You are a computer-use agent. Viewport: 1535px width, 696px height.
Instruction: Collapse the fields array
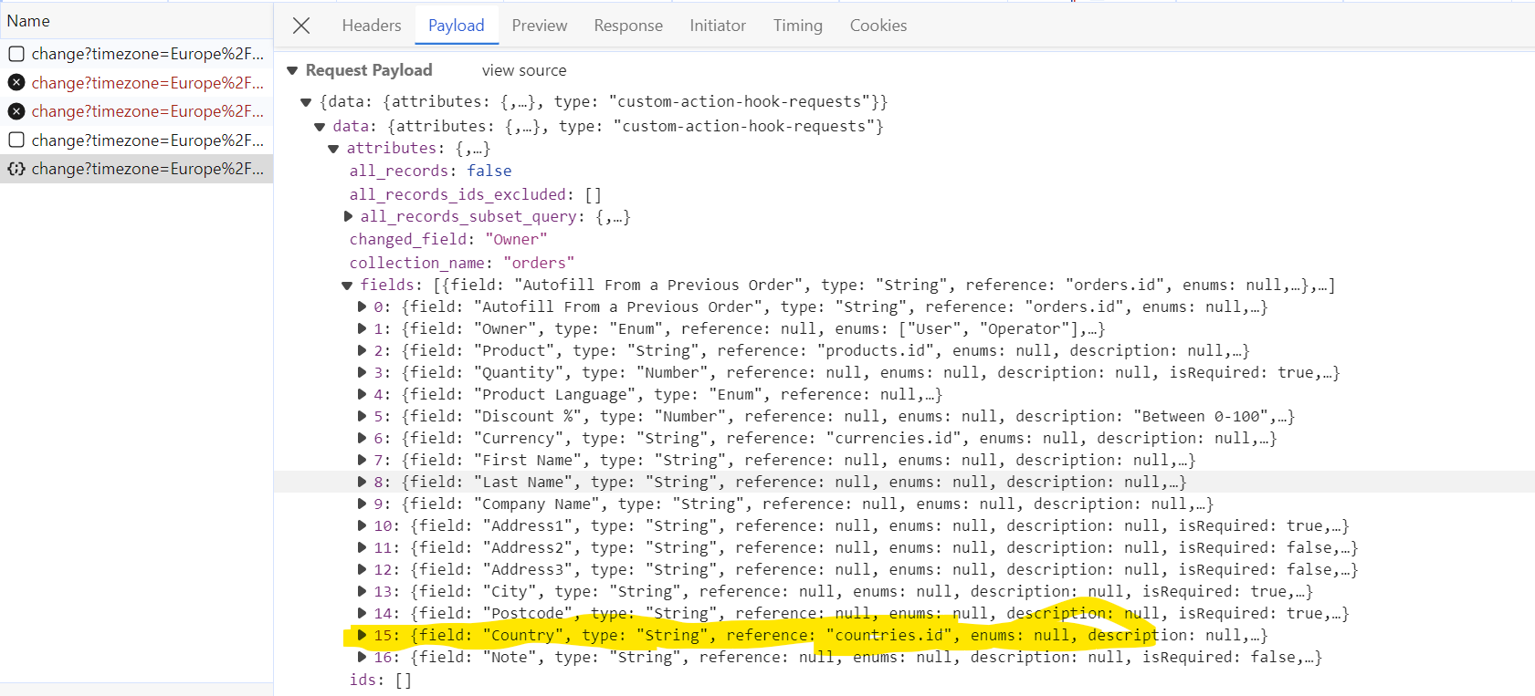(x=347, y=286)
